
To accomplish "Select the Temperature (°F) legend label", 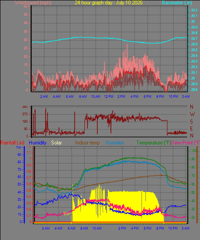I will (x=154, y=143).
